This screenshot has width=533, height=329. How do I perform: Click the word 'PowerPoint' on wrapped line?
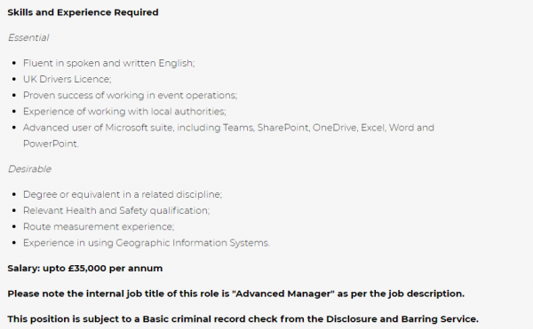(x=50, y=144)
